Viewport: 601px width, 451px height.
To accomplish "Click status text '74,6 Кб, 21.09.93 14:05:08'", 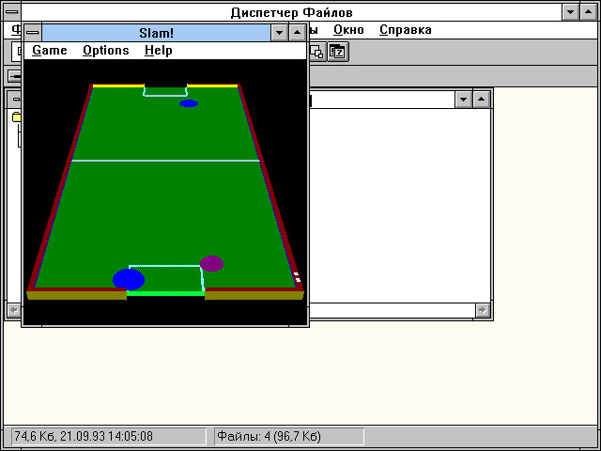I will [84, 436].
